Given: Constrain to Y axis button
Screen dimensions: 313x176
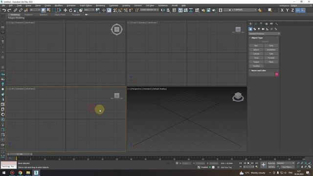Looking at the screenshot, I should tap(287, 10).
